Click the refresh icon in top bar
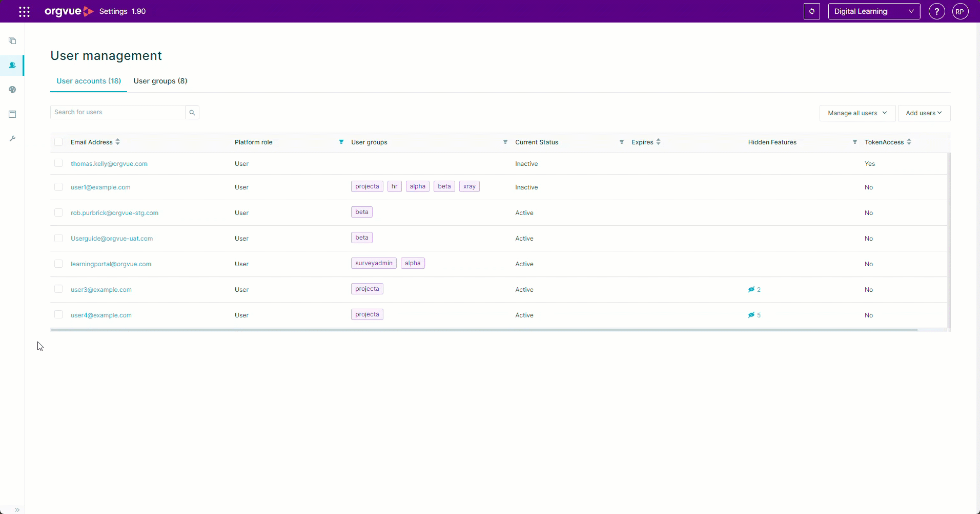This screenshot has width=980, height=514. click(812, 11)
